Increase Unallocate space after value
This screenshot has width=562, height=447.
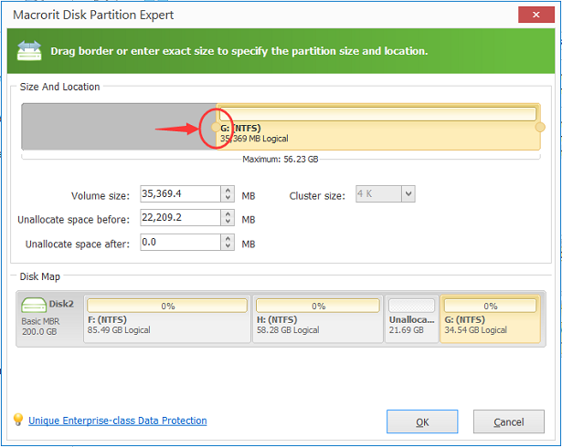tap(228, 238)
